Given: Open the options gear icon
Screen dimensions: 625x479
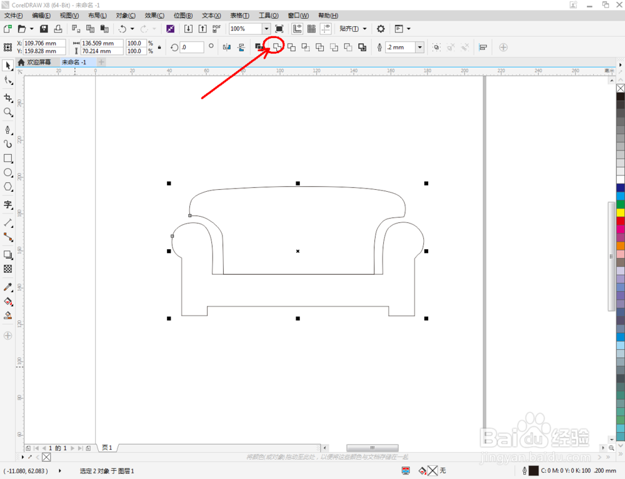Looking at the screenshot, I should point(381,29).
